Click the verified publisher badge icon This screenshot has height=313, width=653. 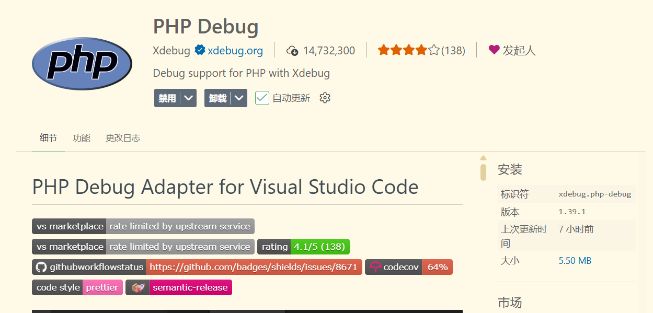(199, 50)
